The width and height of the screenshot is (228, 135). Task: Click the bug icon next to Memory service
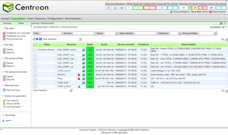click(79, 75)
